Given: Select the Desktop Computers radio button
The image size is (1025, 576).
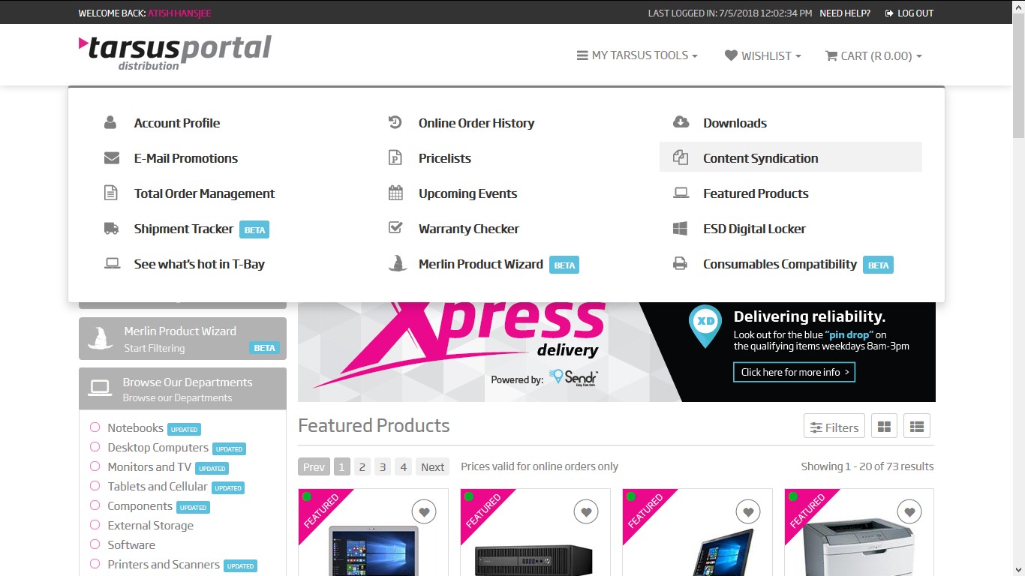Looking at the screenshot, I should click(x=95, y=447).
